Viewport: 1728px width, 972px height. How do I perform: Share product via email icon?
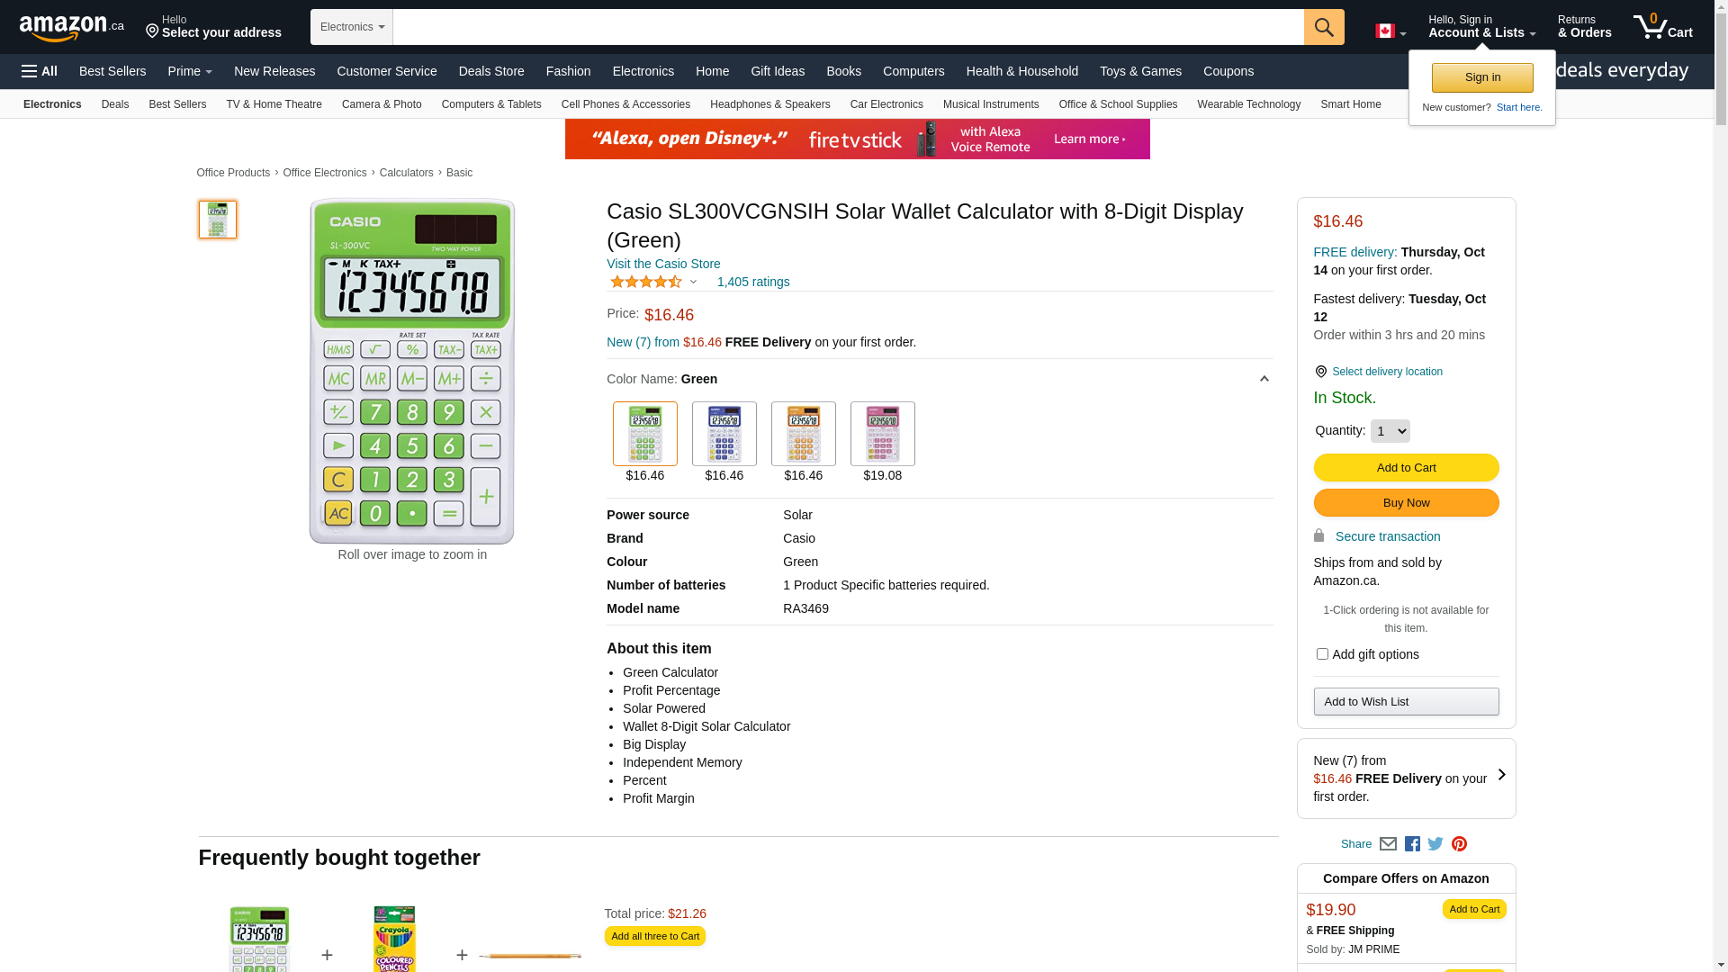(x=1388, y=844)
